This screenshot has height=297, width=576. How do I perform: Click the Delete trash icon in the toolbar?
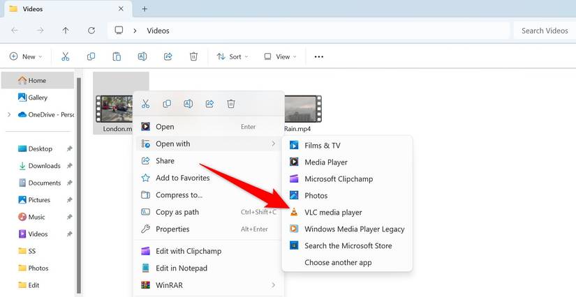[193, 56]
